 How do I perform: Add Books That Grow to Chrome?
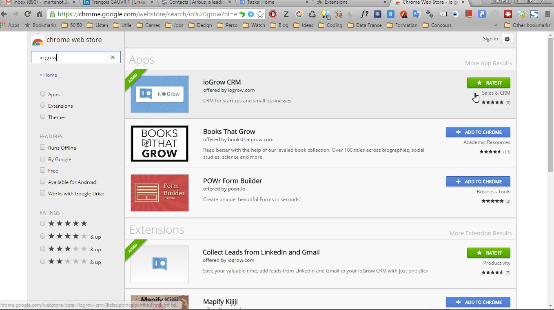click(x=478, y=132)
